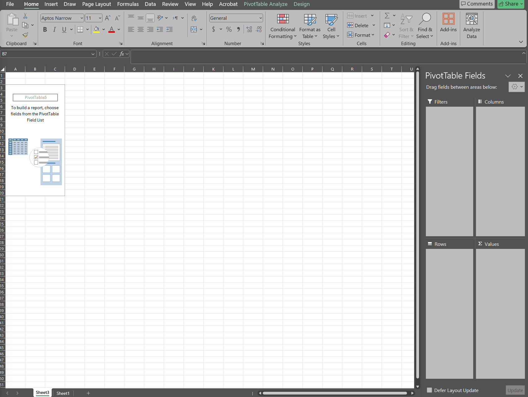This screenshot has height=397, width=528.
Task: Click the Orientation text angle icon
Action: click(160, 18)
